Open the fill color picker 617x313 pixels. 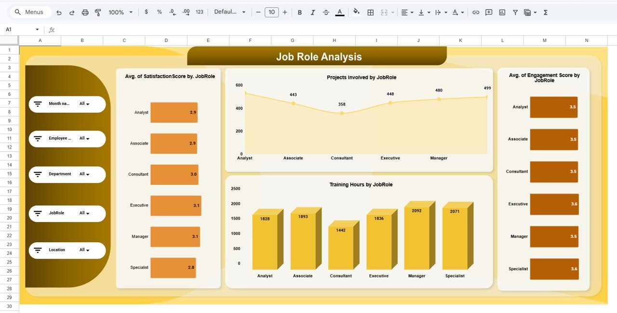click(x=356, y=12)
